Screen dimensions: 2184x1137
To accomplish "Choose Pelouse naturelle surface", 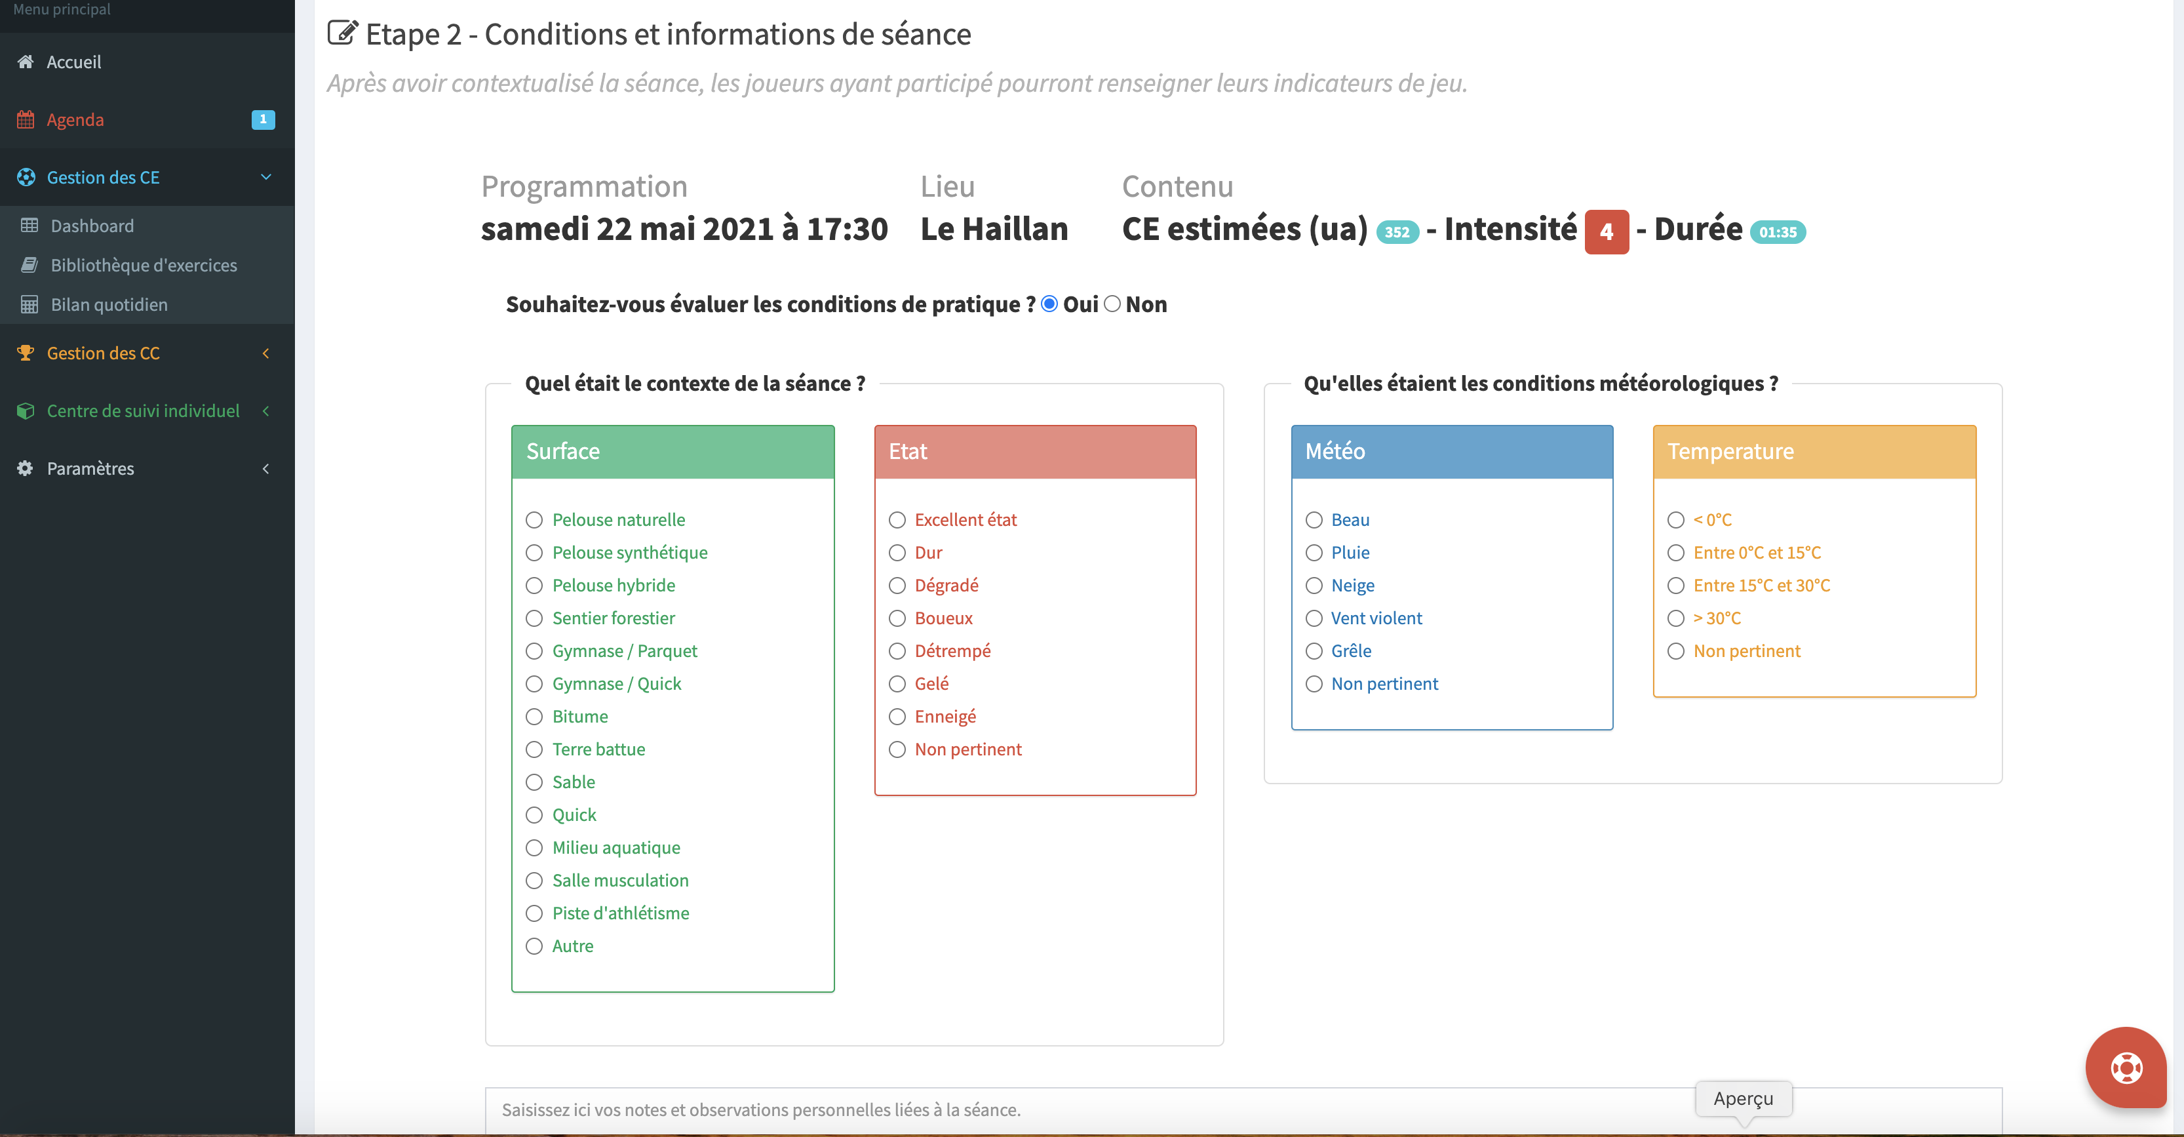I will click(534, 520).
